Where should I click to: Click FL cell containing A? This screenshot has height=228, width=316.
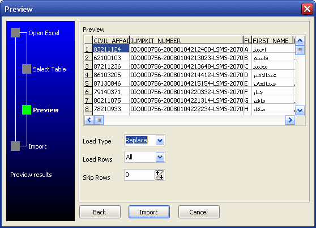point(247,49)
